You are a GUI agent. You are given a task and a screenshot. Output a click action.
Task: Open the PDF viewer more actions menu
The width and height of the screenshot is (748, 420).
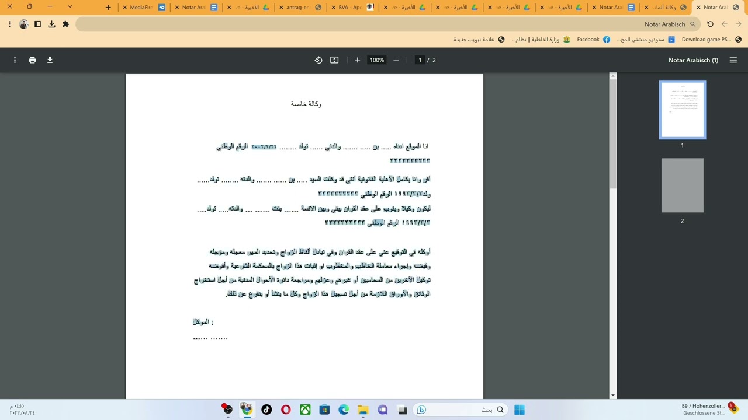[15, 60]
